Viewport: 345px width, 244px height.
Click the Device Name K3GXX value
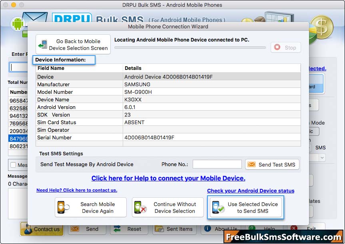click(133, 99)
